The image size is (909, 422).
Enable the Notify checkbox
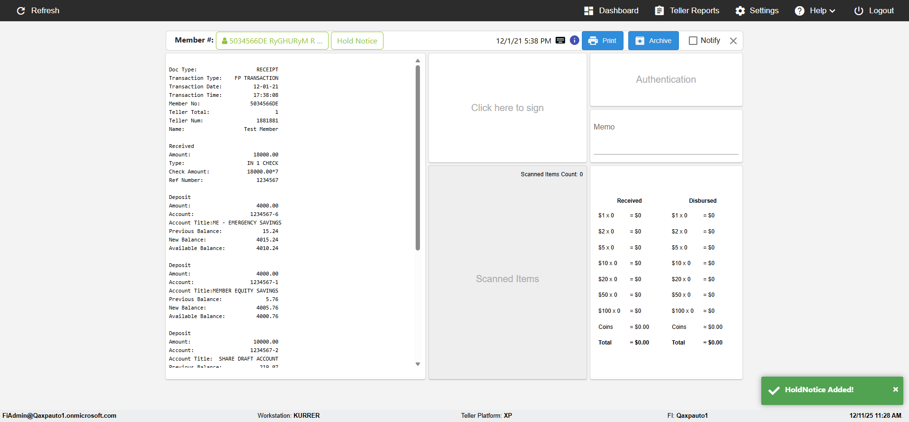click(x=693, y=41)
